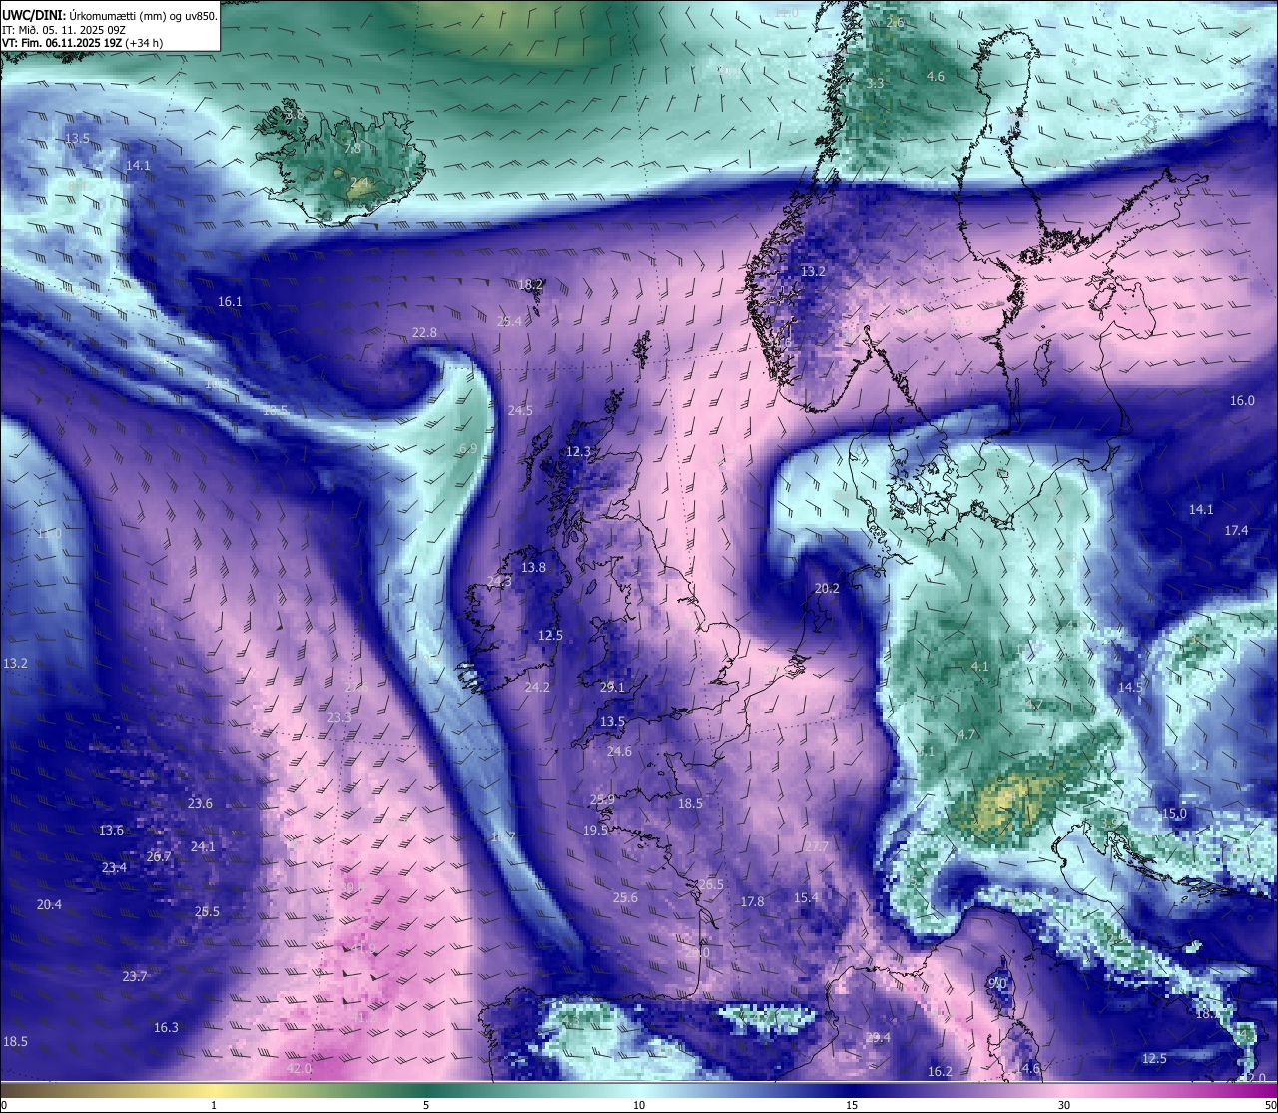Click the 24.6 value over southwest England

(619, 751)
